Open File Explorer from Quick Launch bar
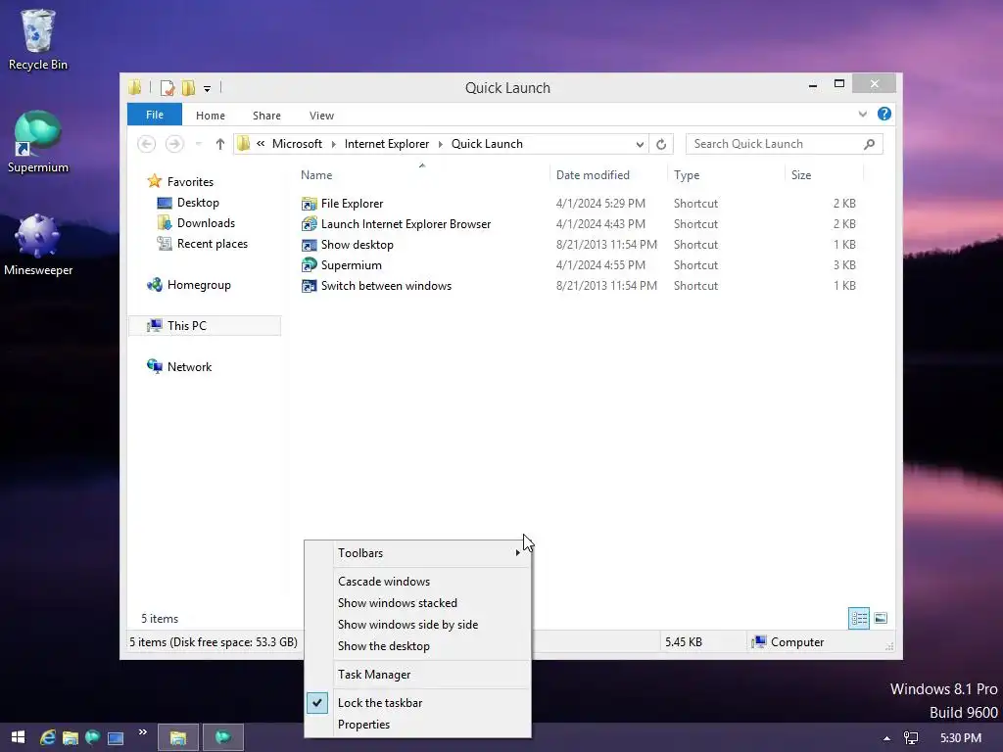This screenshot has width=1003, height=752. [71, 738]
